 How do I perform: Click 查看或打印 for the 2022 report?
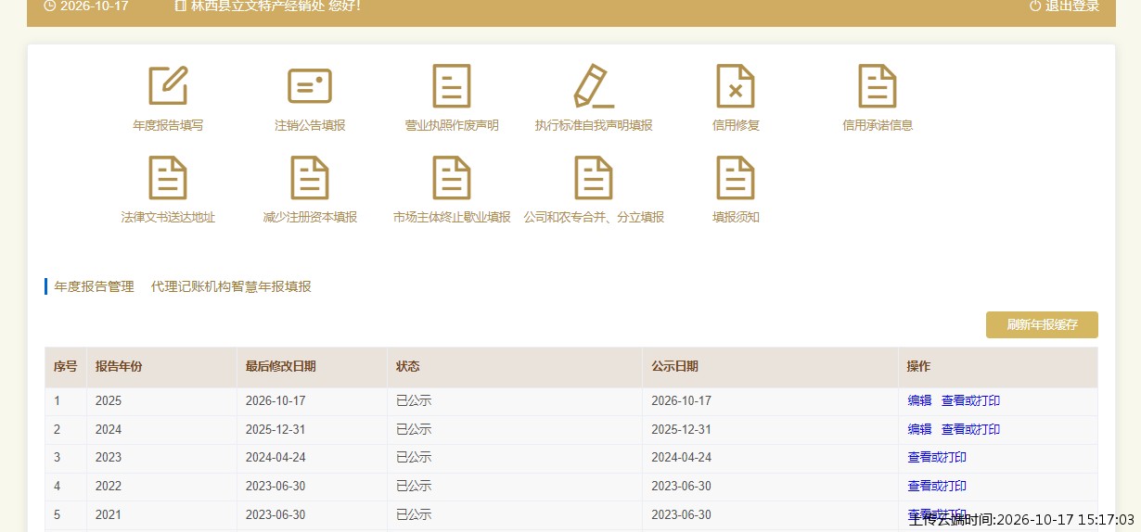coord(937,486)
